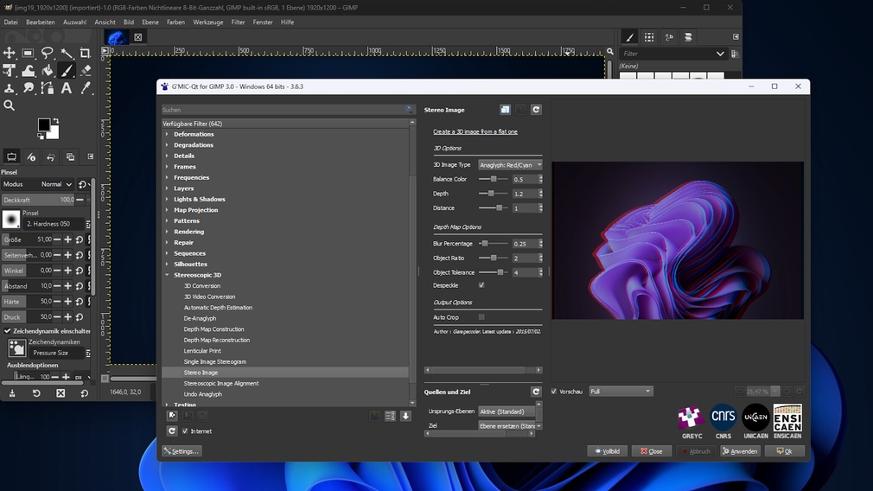This screenshot has height=491, width=873.
Task: Select the Paths tool
Action: [x=48, y=88]
